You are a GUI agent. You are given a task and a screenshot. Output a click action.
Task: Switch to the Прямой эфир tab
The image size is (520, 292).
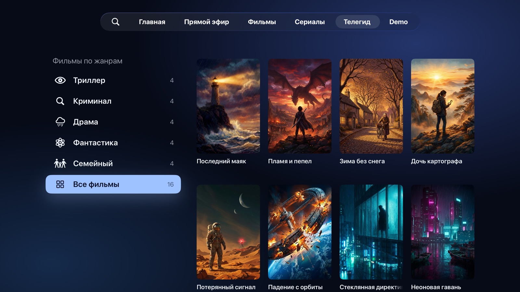(x=207, y=22)
